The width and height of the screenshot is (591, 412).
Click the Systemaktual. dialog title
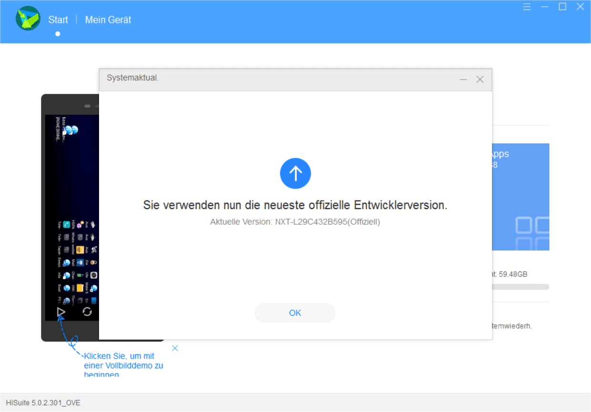coord(133,78)
